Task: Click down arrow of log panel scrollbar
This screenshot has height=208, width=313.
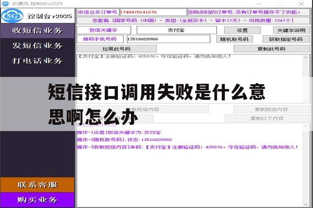Action: tap(306, 204)
